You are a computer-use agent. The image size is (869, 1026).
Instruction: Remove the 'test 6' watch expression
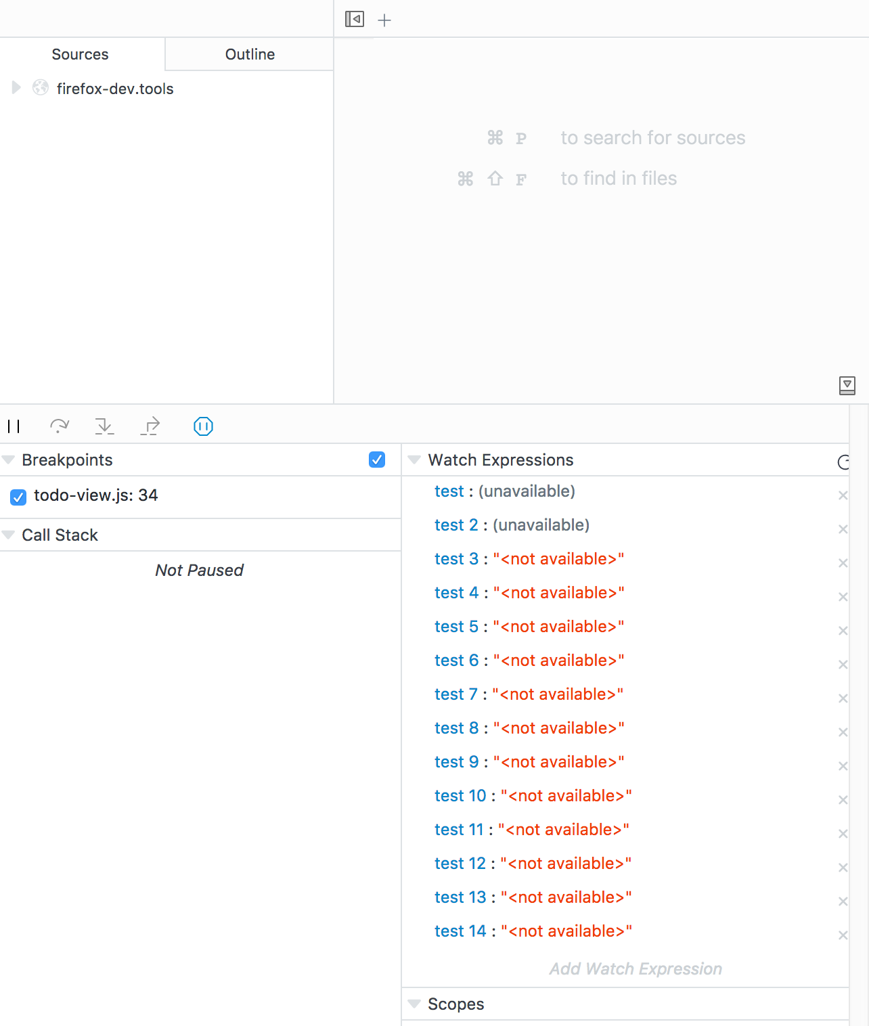(843, 665)
